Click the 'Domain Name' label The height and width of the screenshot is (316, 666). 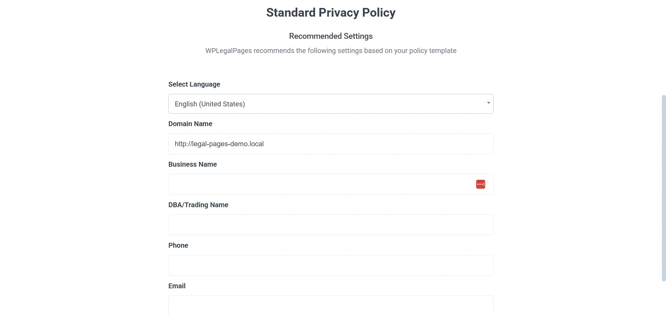pos(190,124)
